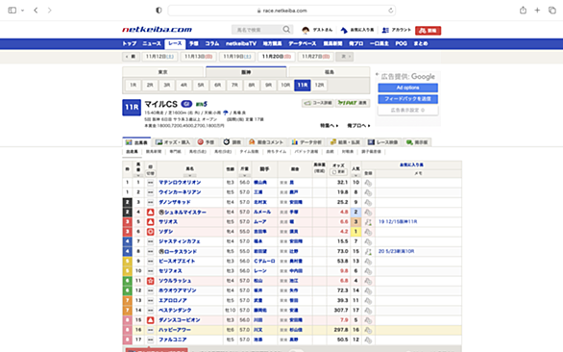The width and height of the screenshot is (563, 352).
Task: Open the データベース menu item
Action: (303, 43)
